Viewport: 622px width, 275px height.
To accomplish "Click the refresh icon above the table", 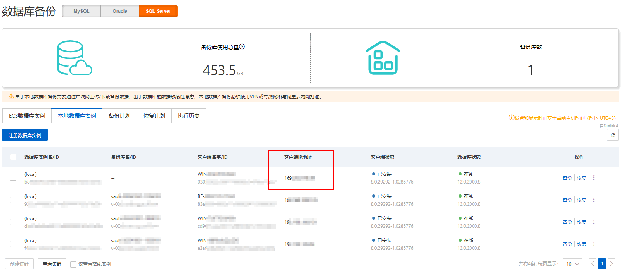I will pyautogui.click(x=612, y=135).
